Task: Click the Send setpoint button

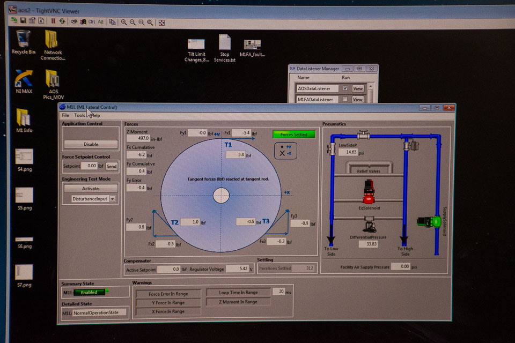Action: (111, 166)
